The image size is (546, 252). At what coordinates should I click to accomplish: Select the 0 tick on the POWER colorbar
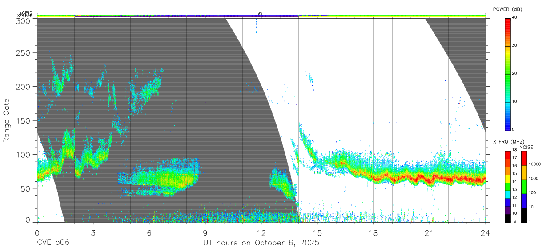[x=514, y=129]
